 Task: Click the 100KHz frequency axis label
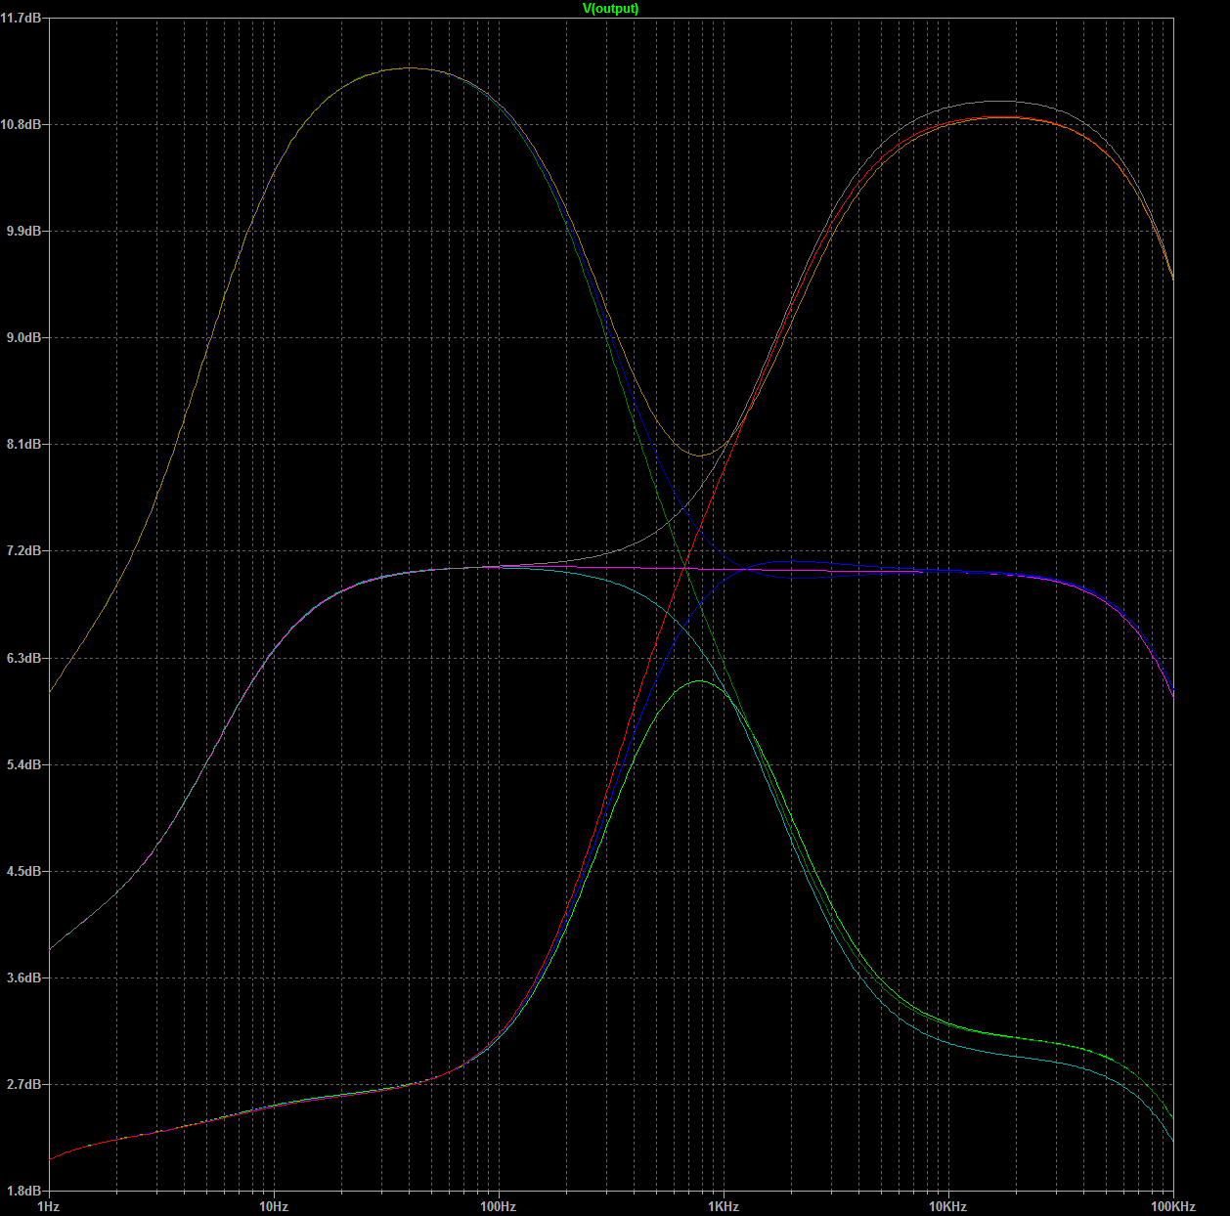[x=1173, y=1207]
